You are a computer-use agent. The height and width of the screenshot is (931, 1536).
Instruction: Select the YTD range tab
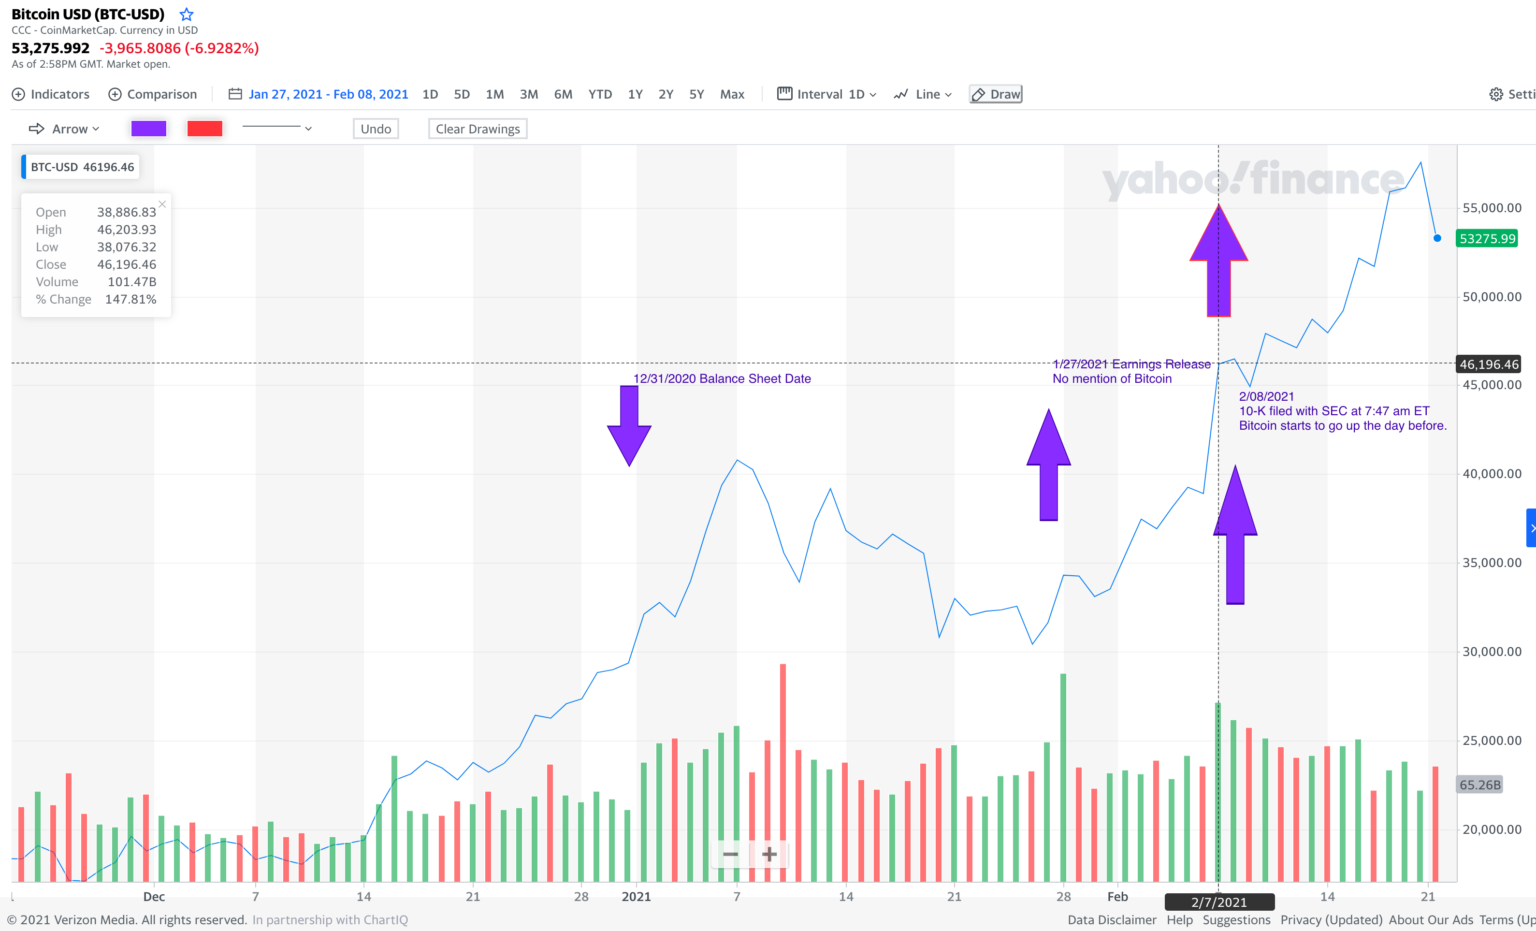[x=600, y=94]
